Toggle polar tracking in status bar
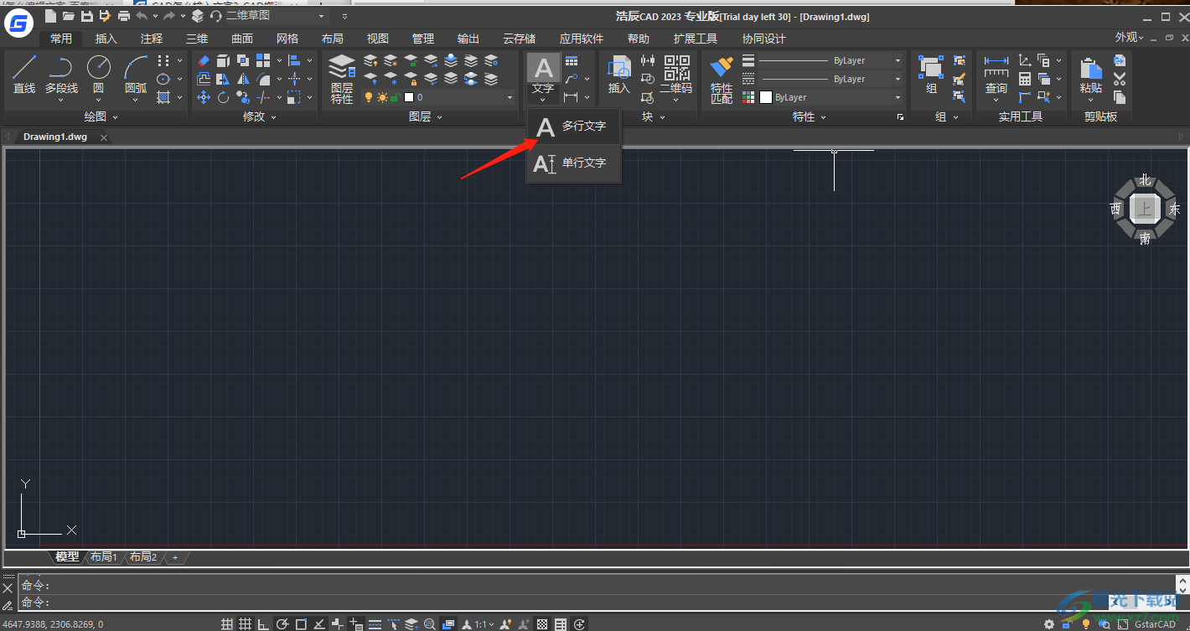The image size is (1190, 631). (x=282, y=624)
